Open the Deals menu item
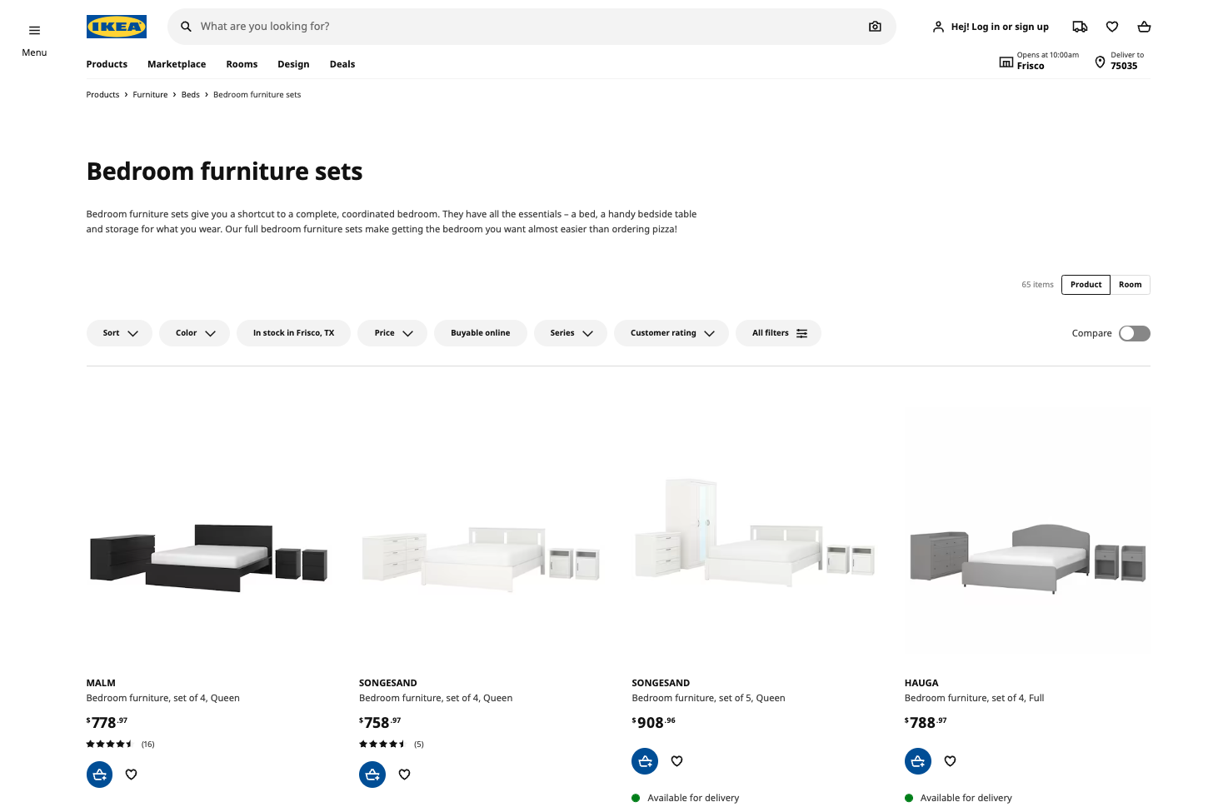The image size is (1208, 807). coord(342,64)
